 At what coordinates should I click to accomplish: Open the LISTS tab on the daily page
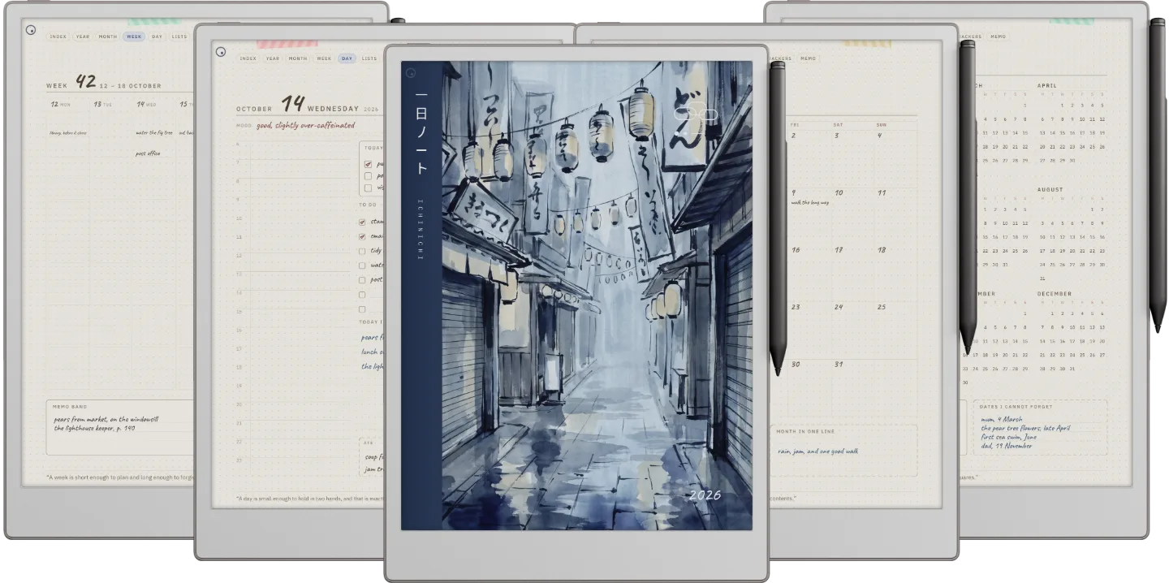click(x=369, y=58)
